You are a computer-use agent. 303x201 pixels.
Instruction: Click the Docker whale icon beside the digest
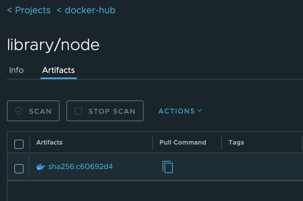[x=41, y=166]
